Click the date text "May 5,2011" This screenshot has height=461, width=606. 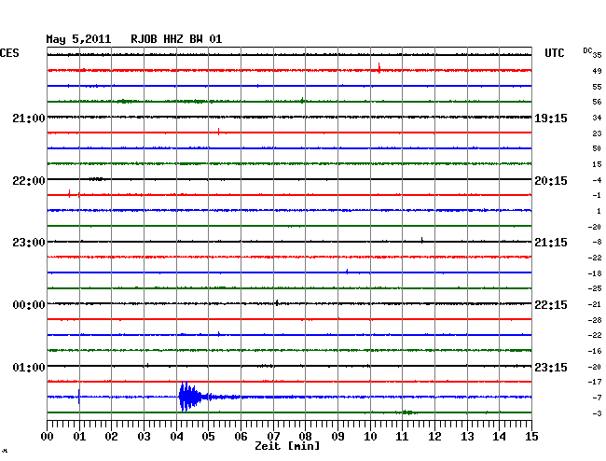(x=78, y=39)
